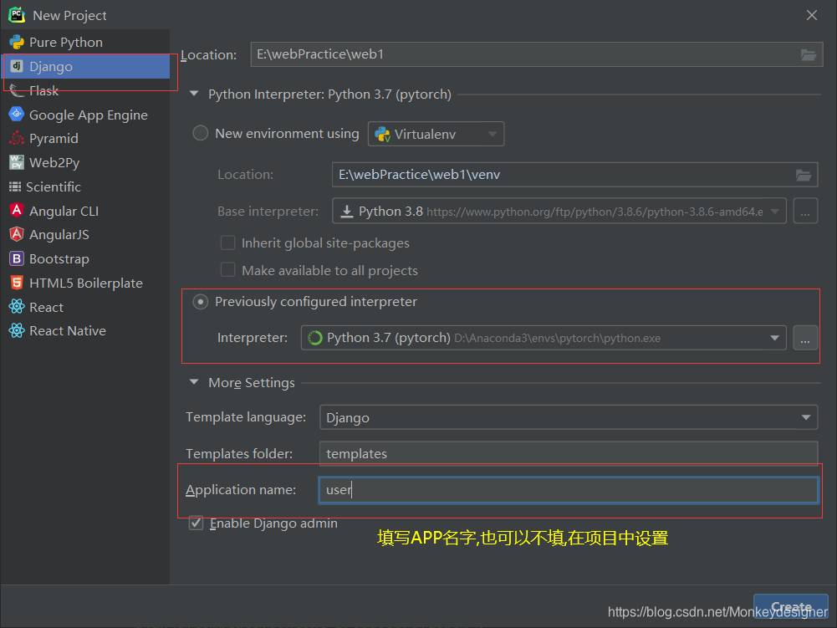
Task: Select React Native project type
Action: tap(85, 330)
